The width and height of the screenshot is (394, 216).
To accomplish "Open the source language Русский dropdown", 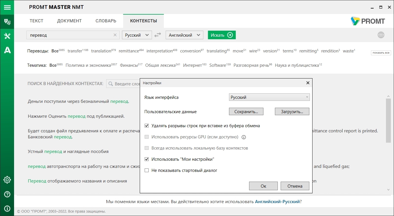I will coord(137,35).
